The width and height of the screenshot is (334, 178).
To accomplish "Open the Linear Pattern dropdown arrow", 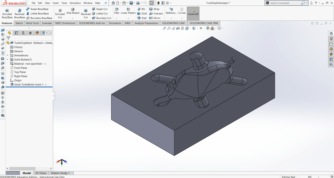I will coord(128,18).
